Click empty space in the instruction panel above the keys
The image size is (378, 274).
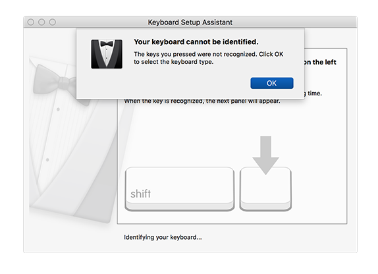tap(188, 135)
